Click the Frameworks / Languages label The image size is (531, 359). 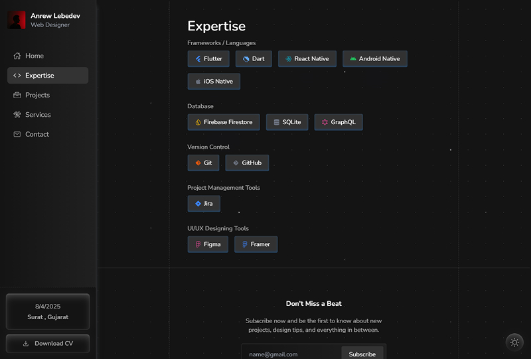click(222, 43)
